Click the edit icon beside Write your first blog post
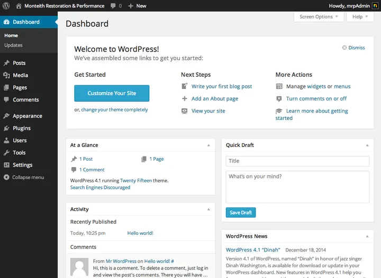 pyautogui.click(x=185, y=86)
